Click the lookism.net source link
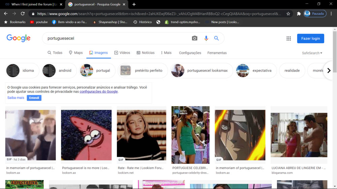 [126, 173]
